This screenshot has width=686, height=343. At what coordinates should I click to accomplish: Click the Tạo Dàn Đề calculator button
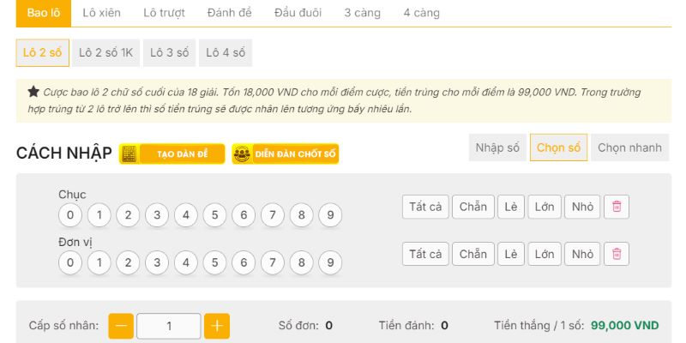pos(172,154)
